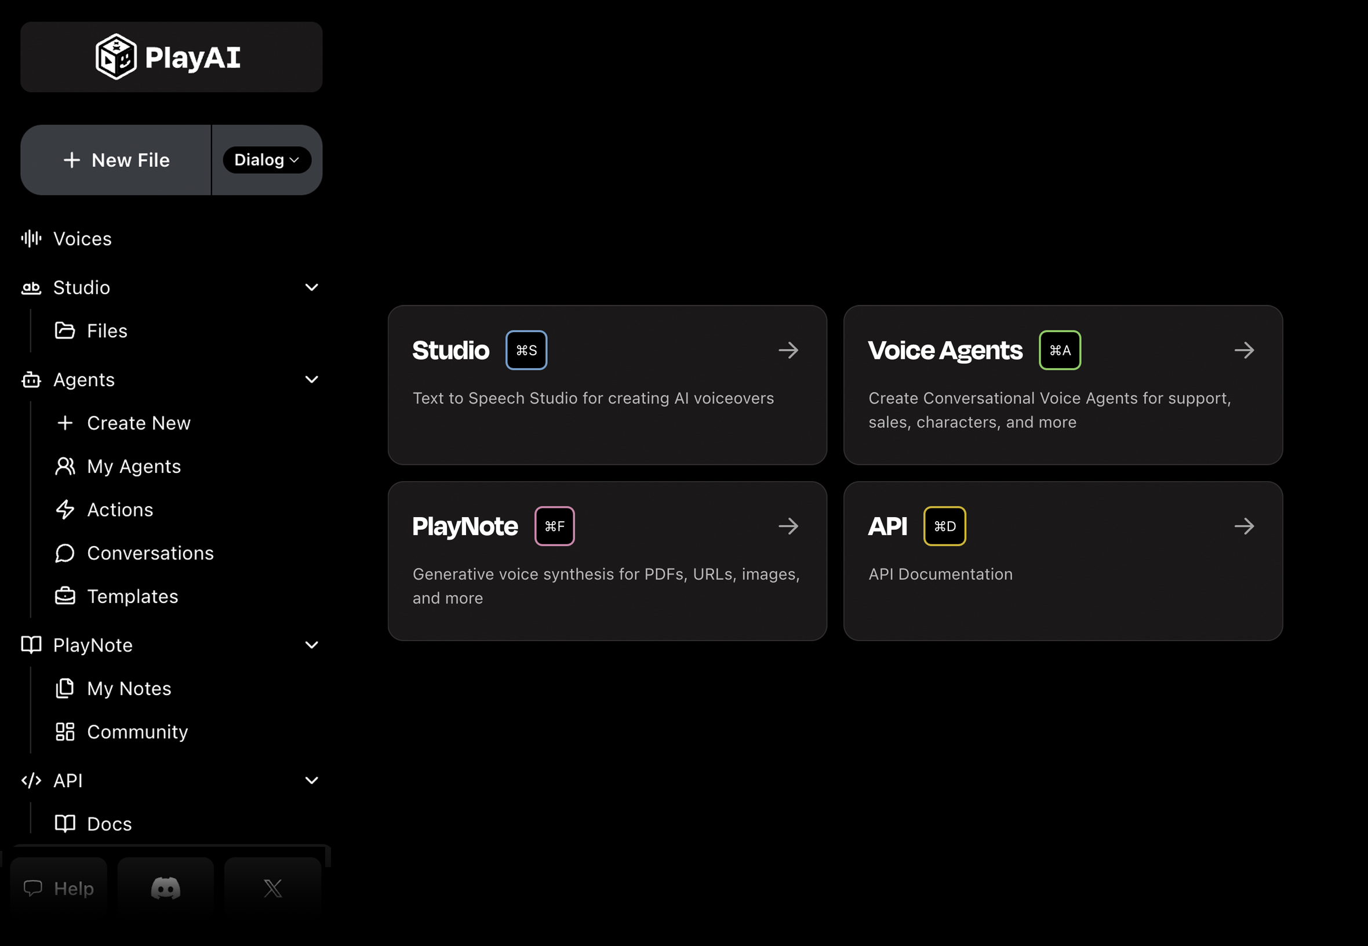Image resolution: width=1368 pixels, height=946 pixels.
Task: Click the Templates briefcase icon
Action: tap(64, 596)
